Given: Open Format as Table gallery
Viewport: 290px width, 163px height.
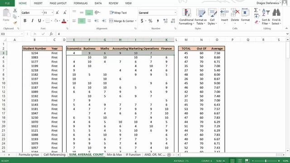Looking at the screenshot, I should point(201,17).
